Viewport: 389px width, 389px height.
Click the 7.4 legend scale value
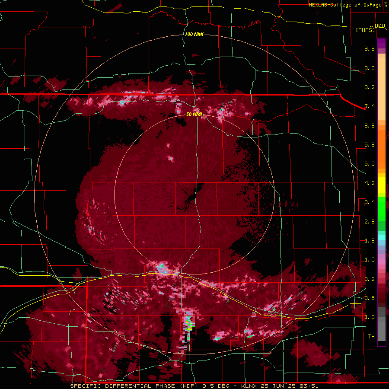coord(370,106)
